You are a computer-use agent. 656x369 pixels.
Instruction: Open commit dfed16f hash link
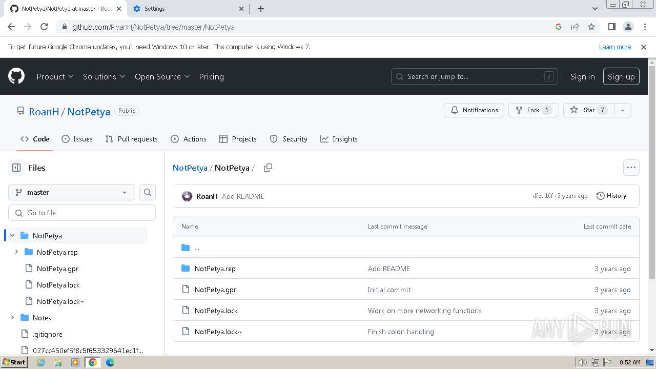[x=543, y=196]
